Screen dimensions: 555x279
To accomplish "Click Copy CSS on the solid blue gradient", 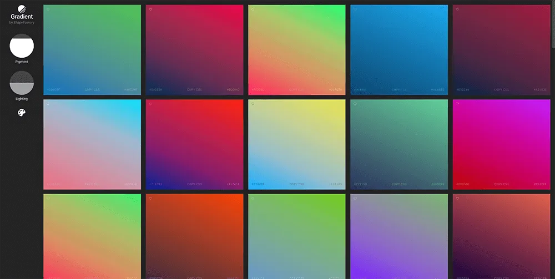I will [399, 89].
